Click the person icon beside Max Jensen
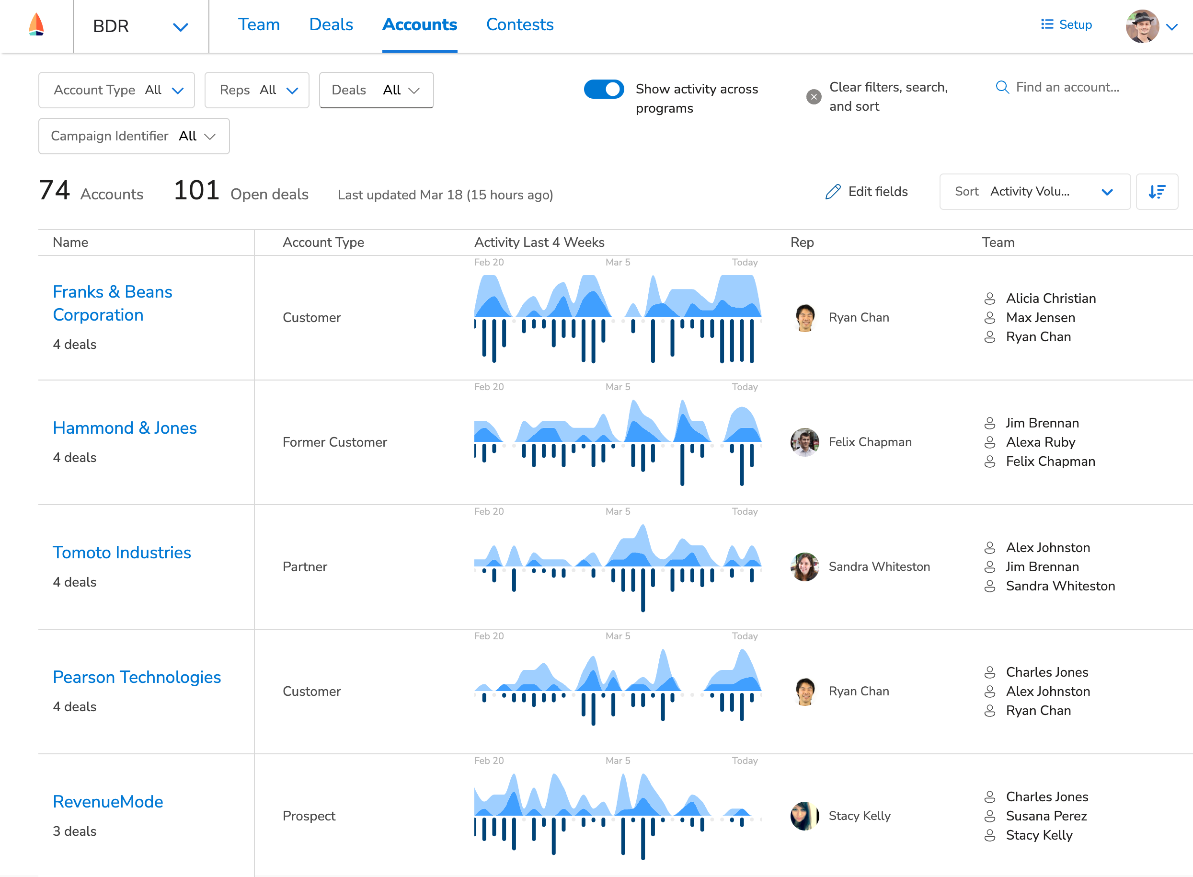Image resolution: width=1193 pixels, height=877 pixels. tap(990, 317)
